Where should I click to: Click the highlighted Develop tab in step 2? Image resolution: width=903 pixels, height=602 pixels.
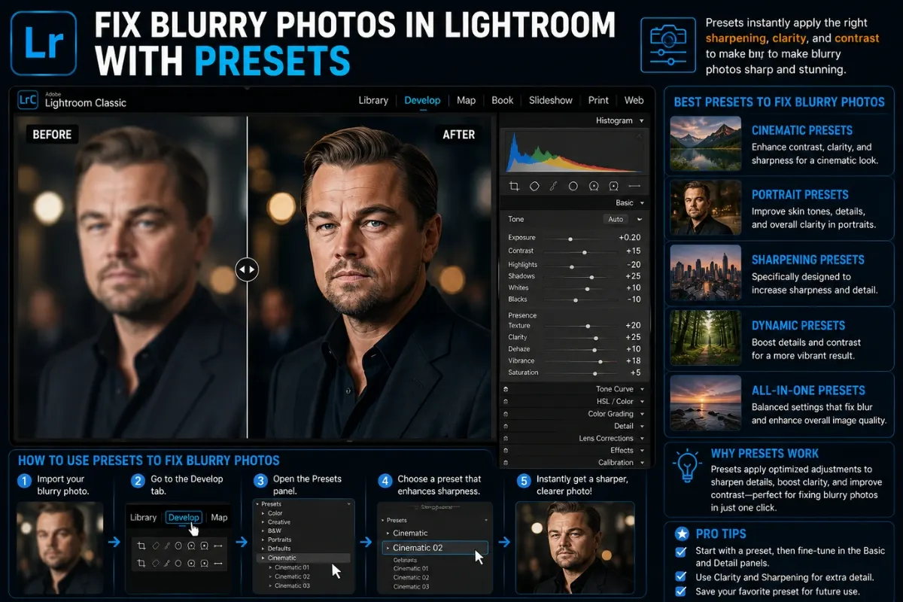click(184, 517)
